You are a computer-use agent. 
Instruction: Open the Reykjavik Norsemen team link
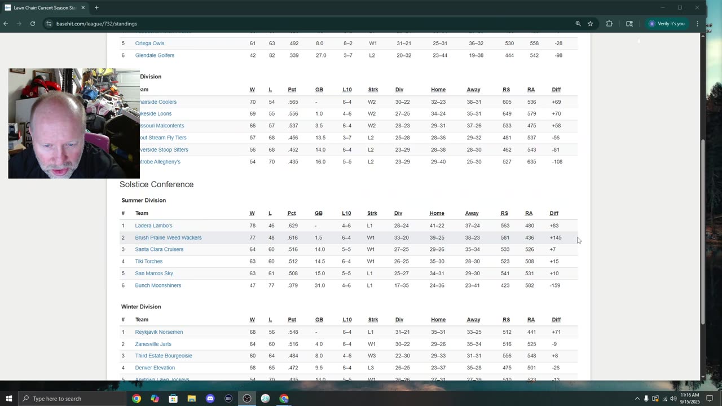pos(159,332)
